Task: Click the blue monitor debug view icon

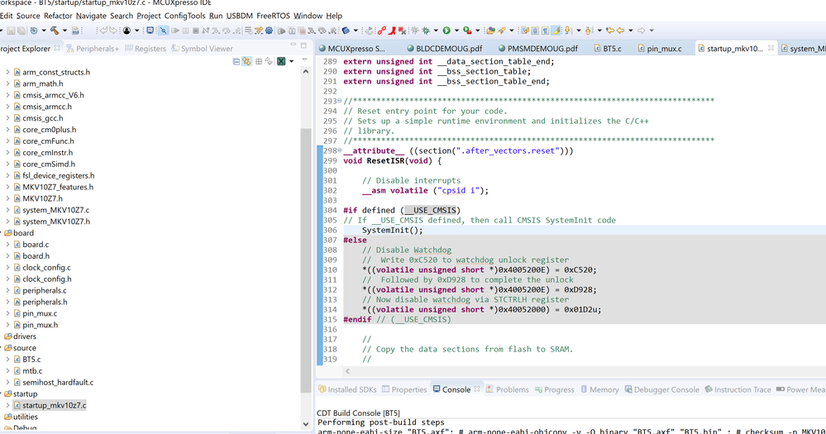Action: pos(150,31)
